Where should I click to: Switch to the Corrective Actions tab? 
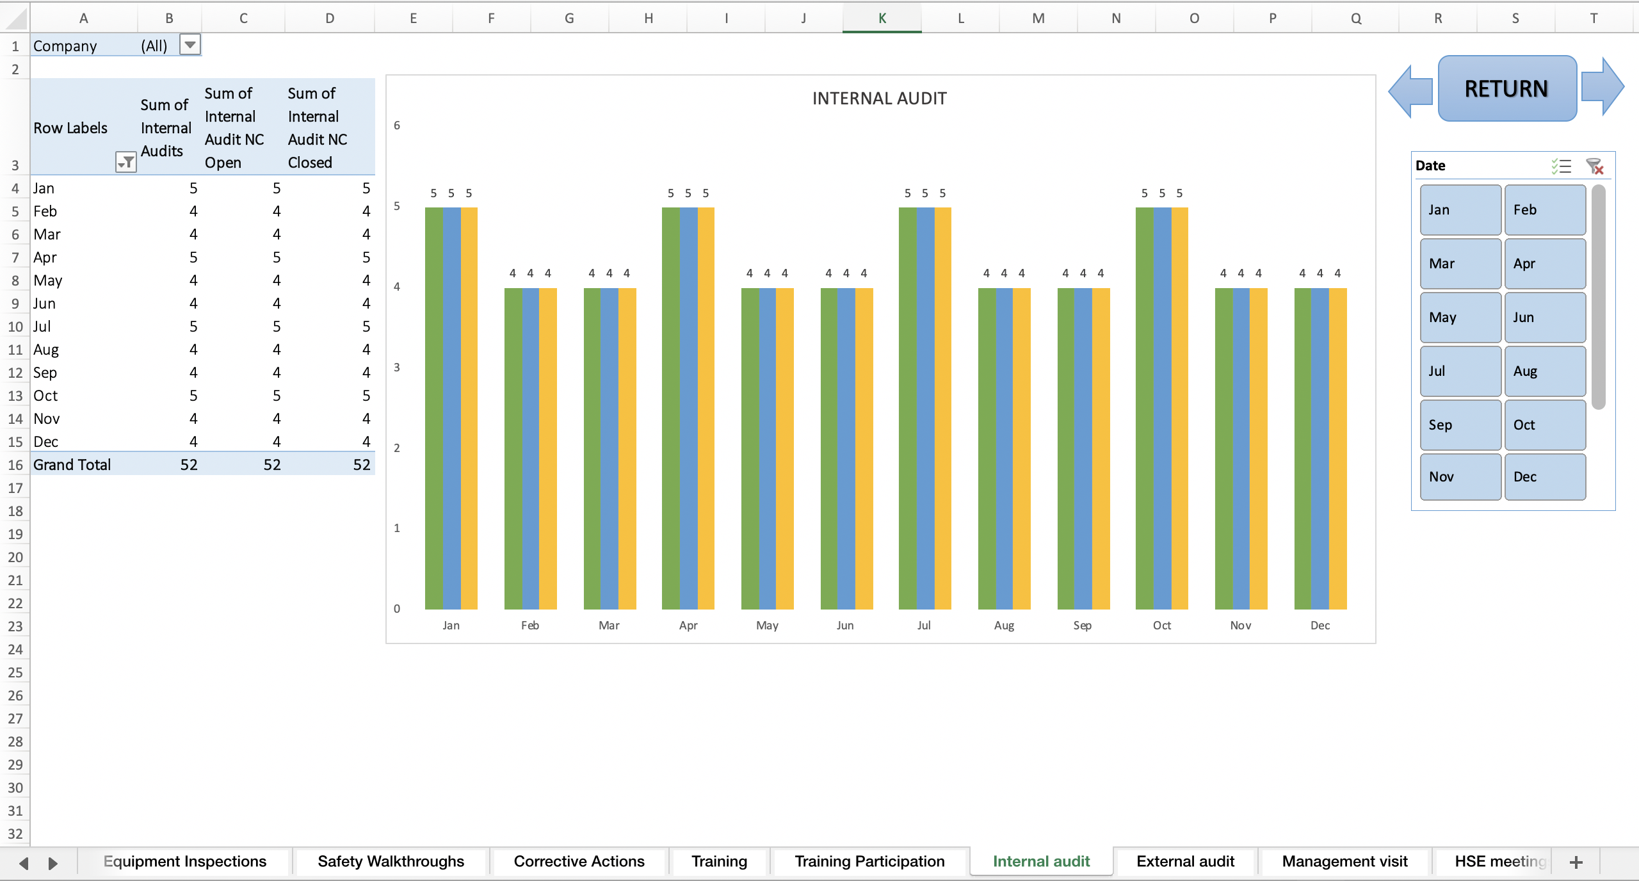[x=578, y=861]
